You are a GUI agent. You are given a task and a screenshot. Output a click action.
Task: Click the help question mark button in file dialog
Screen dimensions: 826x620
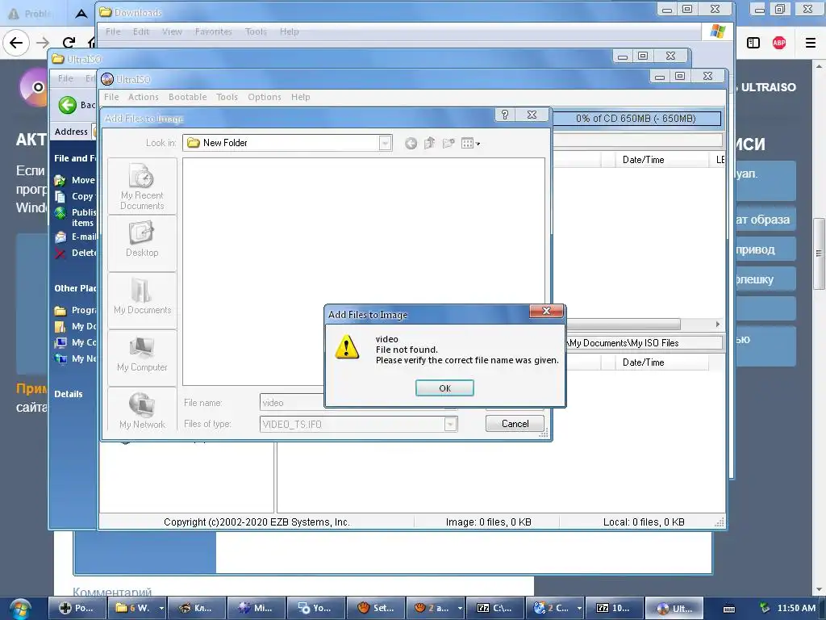click(x=505, y=115)
